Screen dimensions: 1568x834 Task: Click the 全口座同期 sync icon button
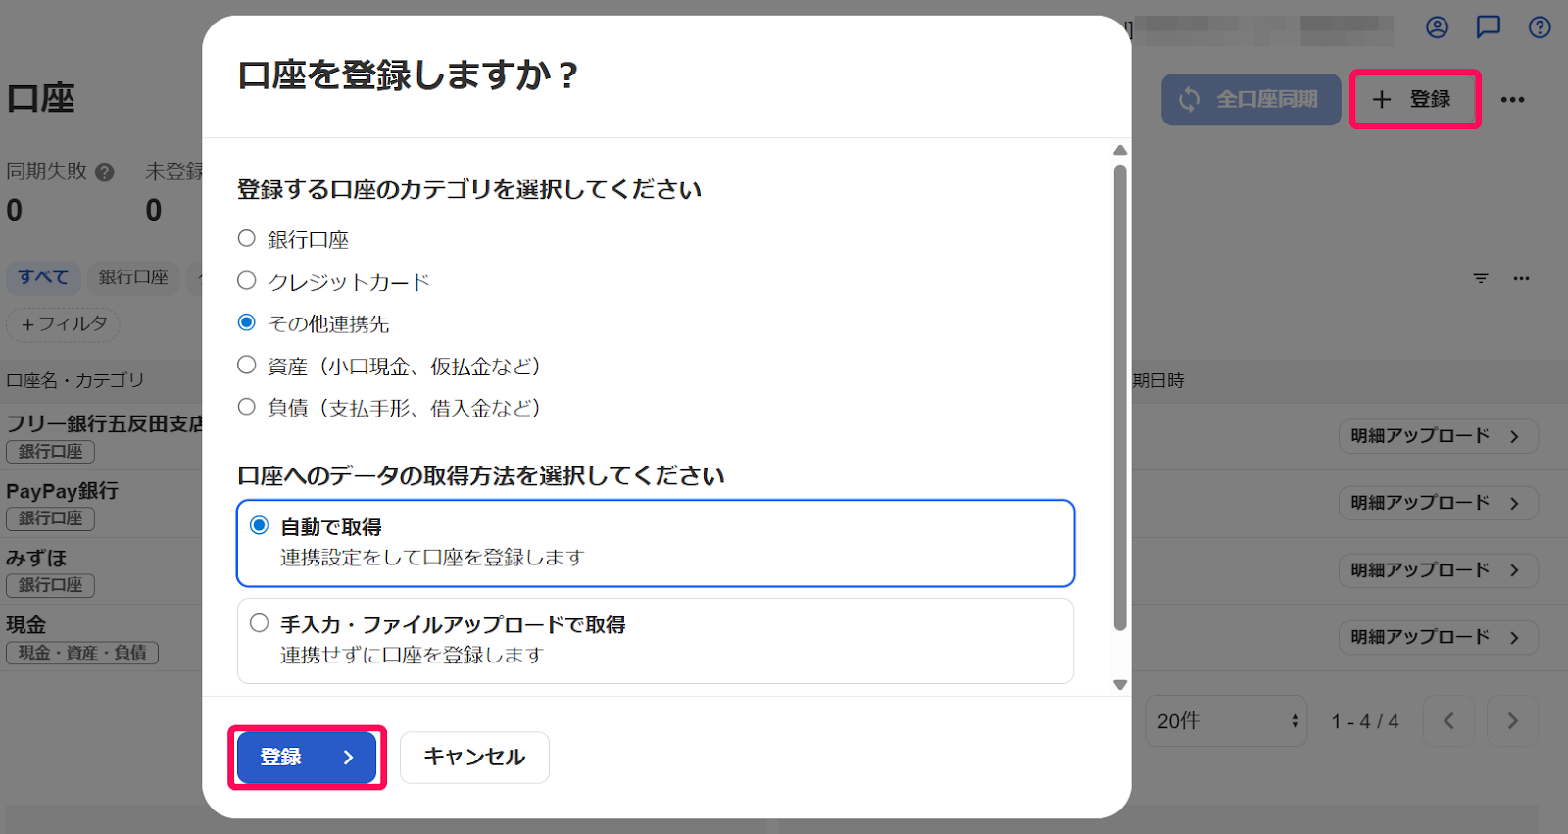pyautogui.click(x=1250, y=99)
